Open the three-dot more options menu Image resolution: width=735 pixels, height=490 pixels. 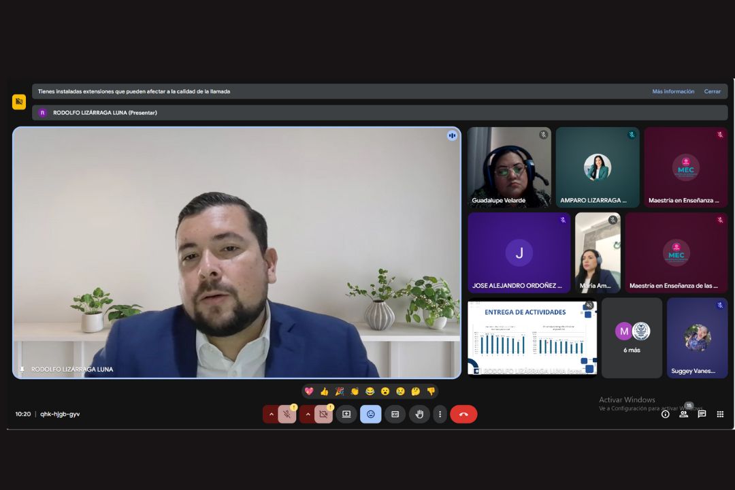pos(440,414)
